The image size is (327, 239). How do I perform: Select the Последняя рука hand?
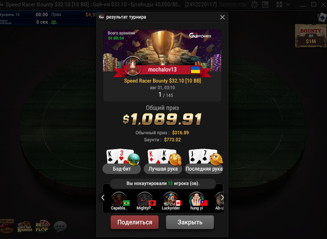204,161
